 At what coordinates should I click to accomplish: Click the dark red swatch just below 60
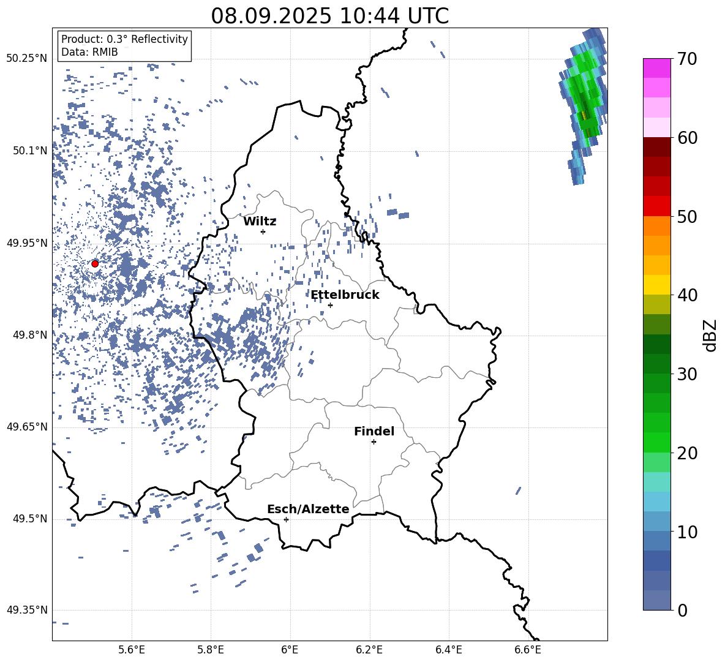(657, 147)
